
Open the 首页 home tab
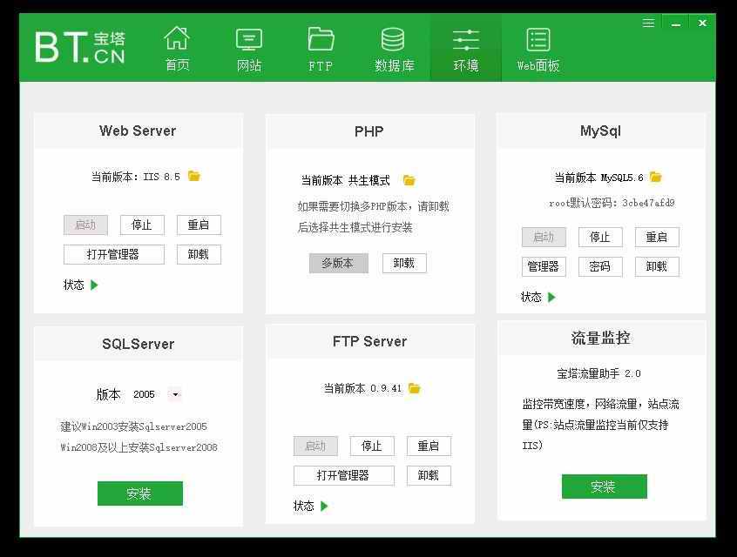point(177,49)
